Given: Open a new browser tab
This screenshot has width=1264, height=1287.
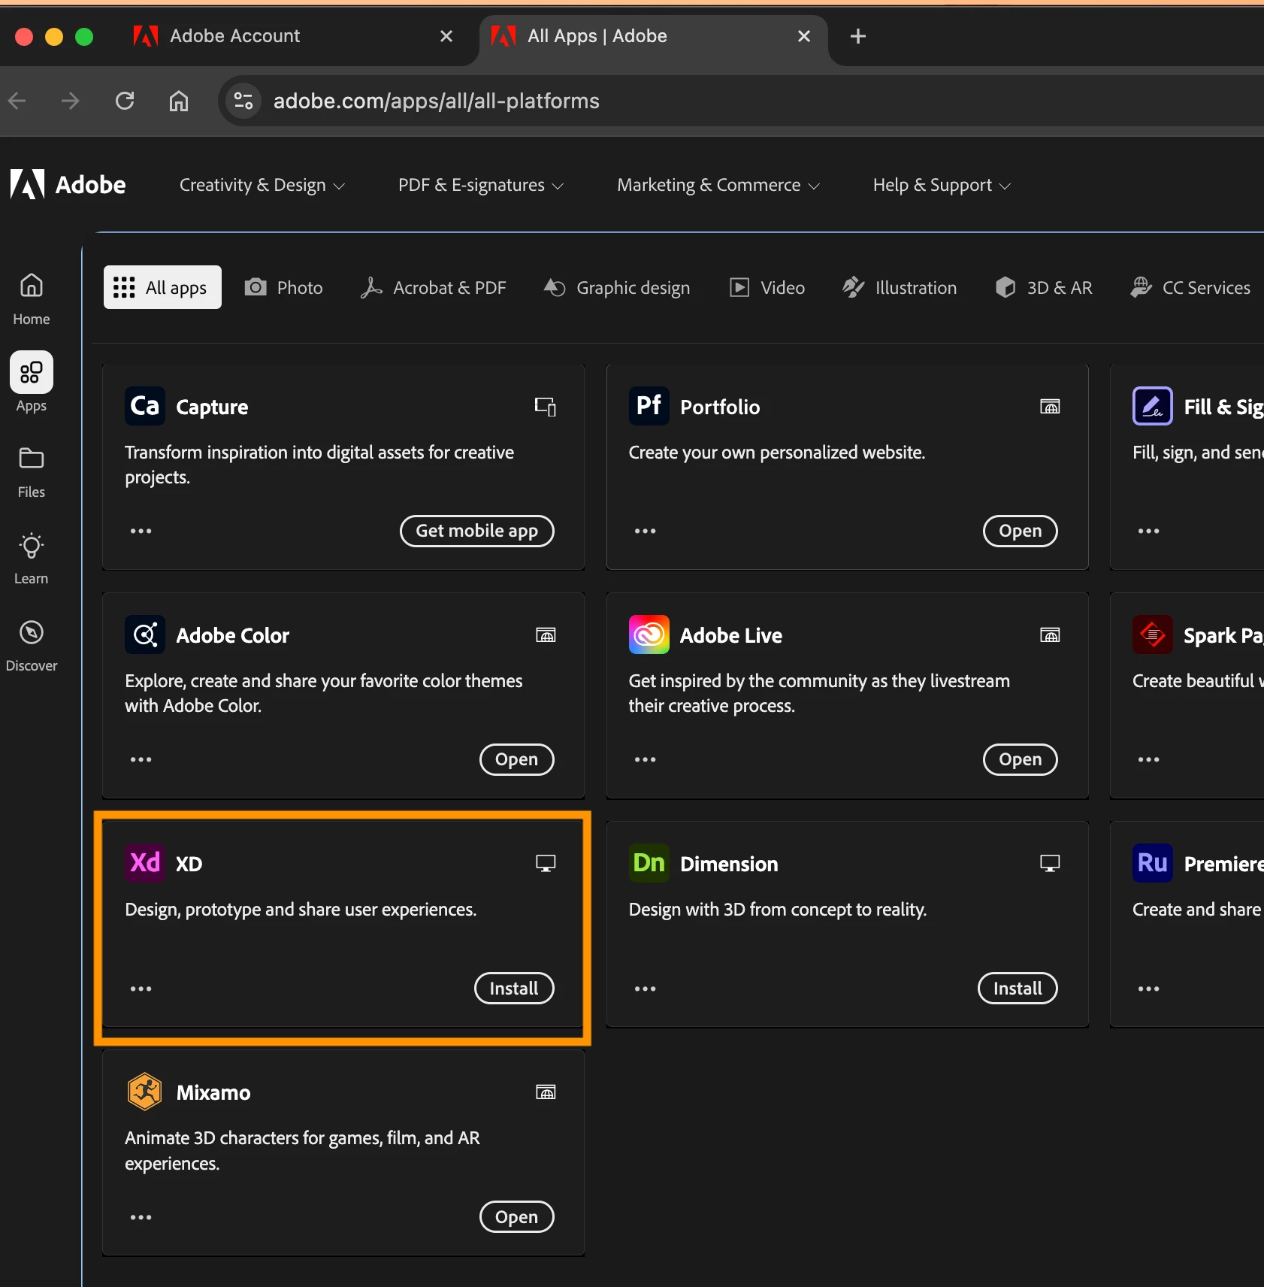Looking at the screenshot, I should click(858, 36).
